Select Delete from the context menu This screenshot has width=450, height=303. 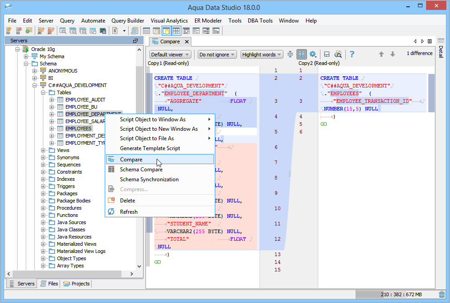[x=160, y=201]
